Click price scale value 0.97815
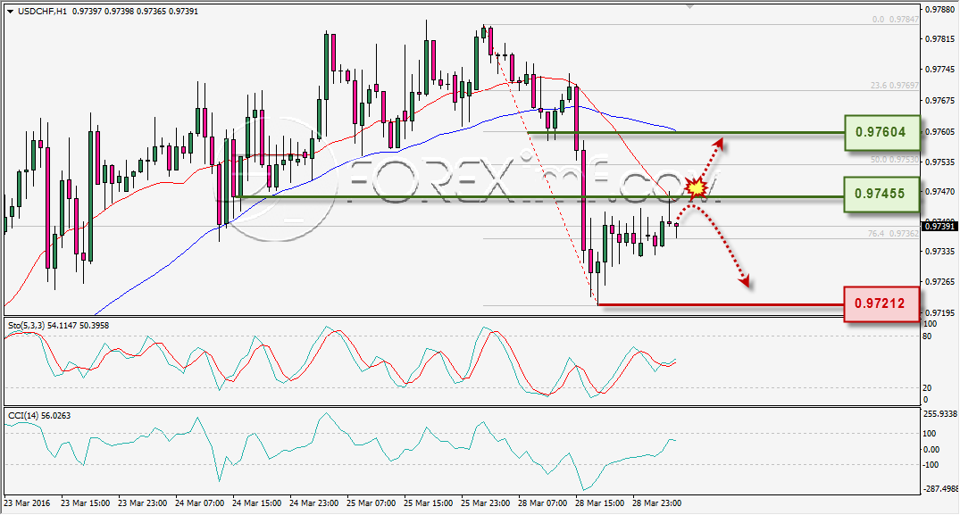 coord(940,38)
